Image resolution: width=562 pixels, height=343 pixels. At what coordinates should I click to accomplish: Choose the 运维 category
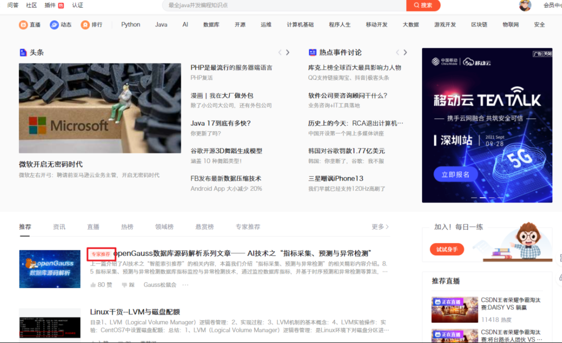click(266, 25)
